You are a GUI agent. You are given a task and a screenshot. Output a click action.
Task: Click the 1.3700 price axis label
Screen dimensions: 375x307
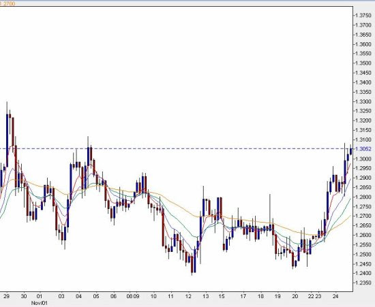pos(363,25)
